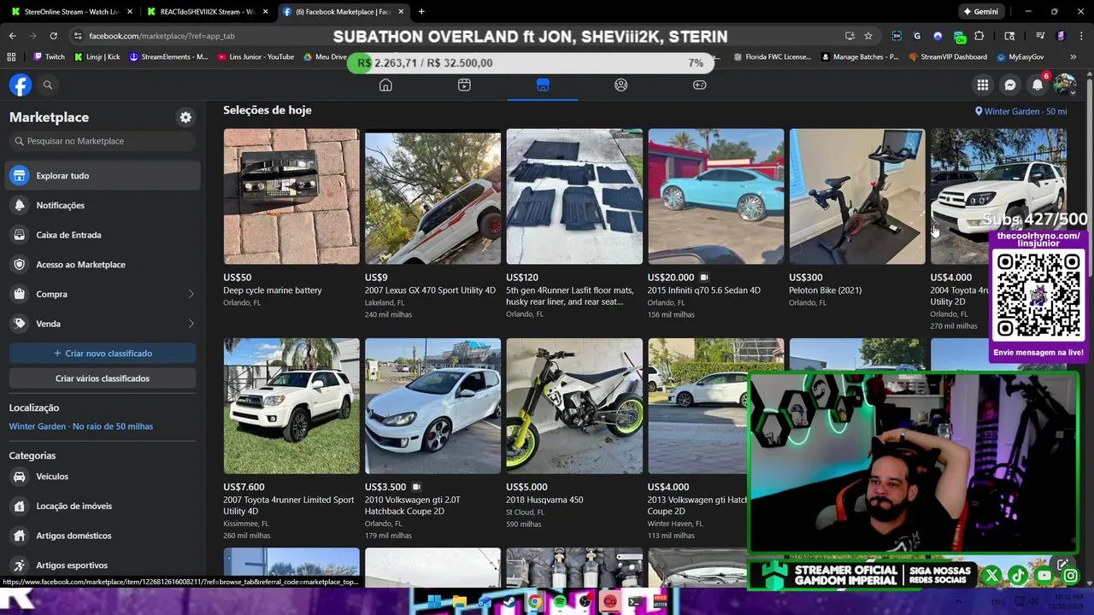The image size is (1094, 615).
Task: Change location Winter Garden radius link in sidebar
Action: click(x=81, y=426)
